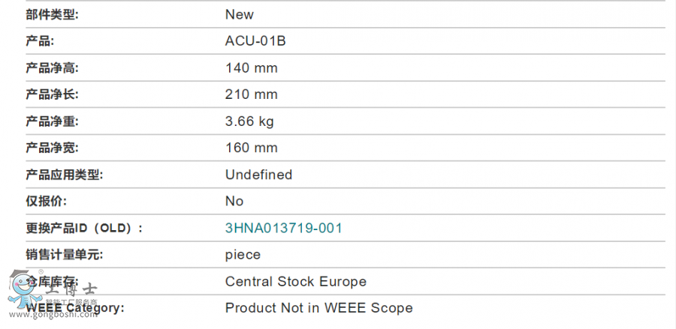Click the www.gongboshi.com watermark text
This screenshot has width=676, height=329.
click(x=53, y=314)
